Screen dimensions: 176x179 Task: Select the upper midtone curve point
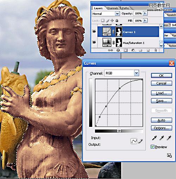(x=120, y=88)
